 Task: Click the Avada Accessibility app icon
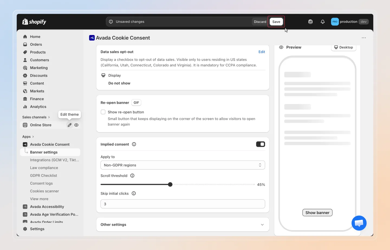[x=25, y=207]
